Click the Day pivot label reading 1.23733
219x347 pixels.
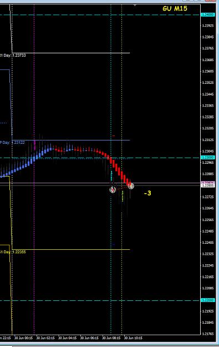pos(13,56)
